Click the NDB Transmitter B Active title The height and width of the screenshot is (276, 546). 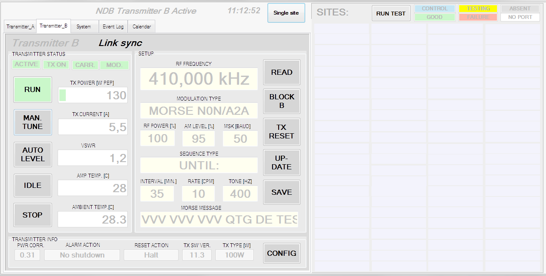click(x=146, y=11)
